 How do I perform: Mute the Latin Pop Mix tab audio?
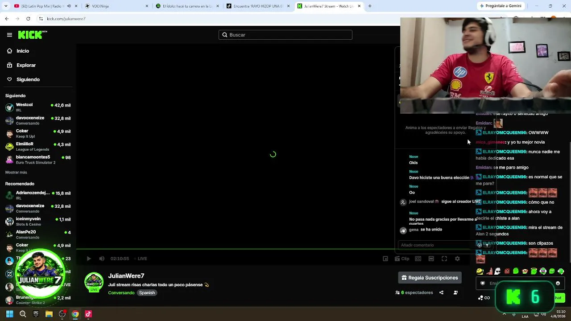(69, 6)
